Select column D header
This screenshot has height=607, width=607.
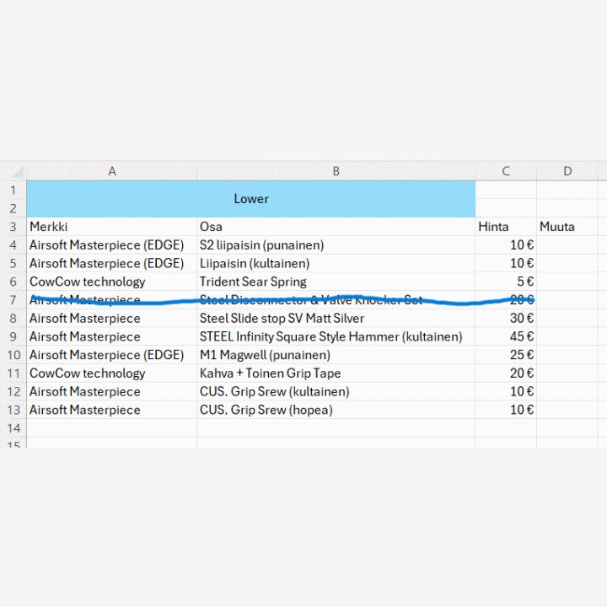567,171
